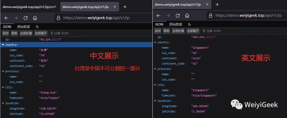
Task: Go back using the left window's back arrow
Action: 6,18
